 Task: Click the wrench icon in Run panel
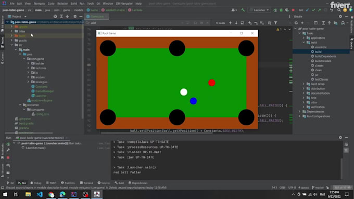(x=8, y=150)
